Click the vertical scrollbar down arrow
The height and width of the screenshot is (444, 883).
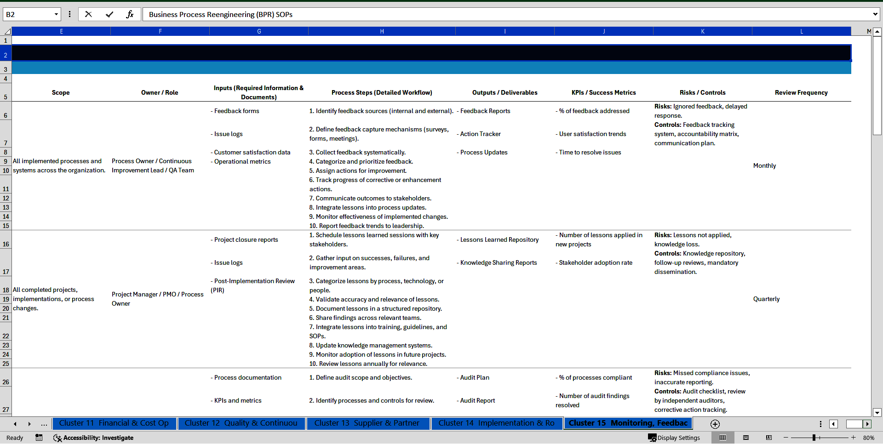[877, 412]
